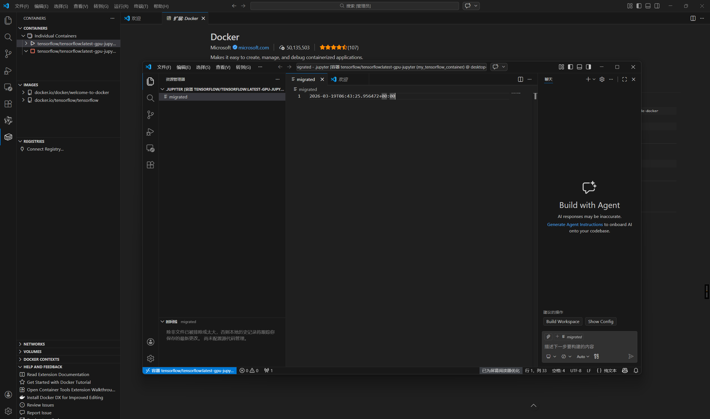Click chat settings gear icon
The width and height of the screenshot is (710, 419).
[602, 79]
